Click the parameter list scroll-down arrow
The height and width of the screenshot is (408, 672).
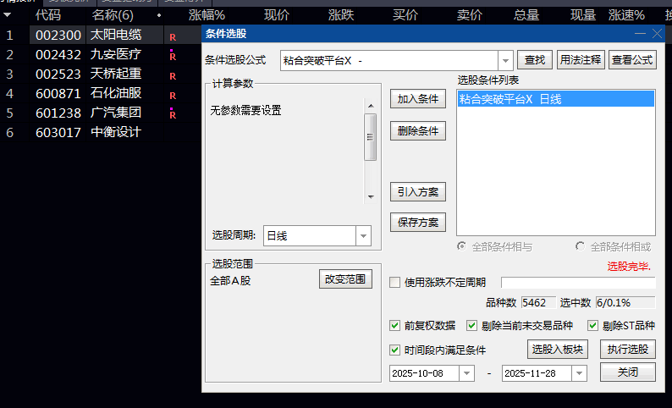click(371, 197)
